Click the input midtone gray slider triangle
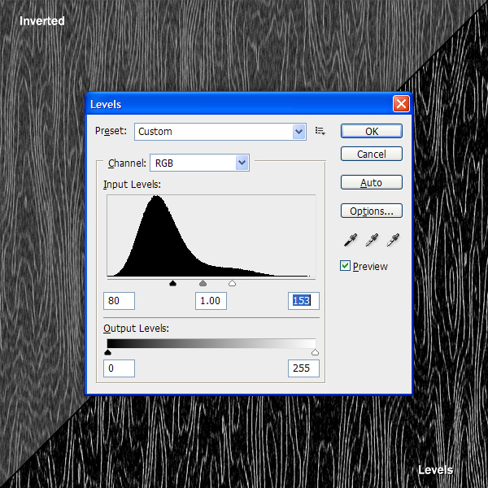Viewport: 488px width, 488px height. (203, 283)
